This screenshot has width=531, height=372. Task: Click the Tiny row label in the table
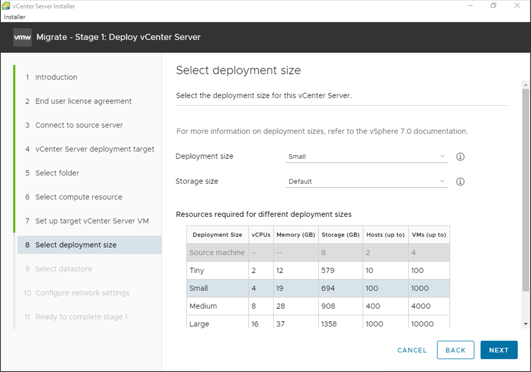pyautogui.click(x=197, y=271)
